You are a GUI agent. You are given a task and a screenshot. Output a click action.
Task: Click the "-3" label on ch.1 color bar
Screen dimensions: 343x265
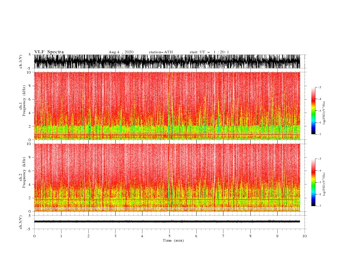click(x=319, y=87)
